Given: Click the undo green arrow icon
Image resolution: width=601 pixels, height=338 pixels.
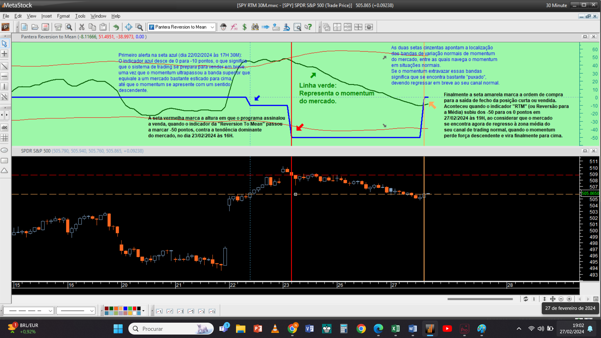Looking at the screenshot, I should point(116,27).
